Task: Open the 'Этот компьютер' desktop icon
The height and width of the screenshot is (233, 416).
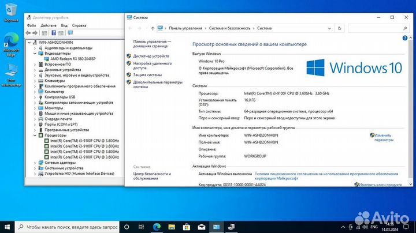Action: 11,75
